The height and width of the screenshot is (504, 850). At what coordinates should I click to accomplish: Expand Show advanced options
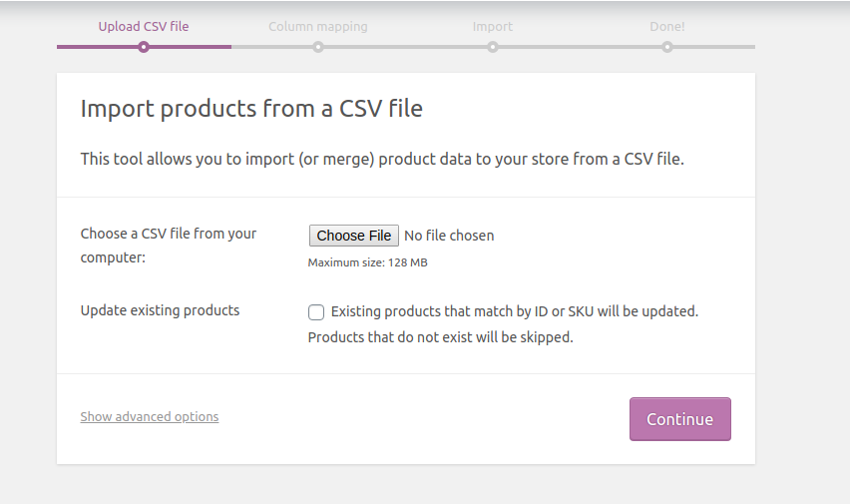pyautogui.click(x=150, y=417)
